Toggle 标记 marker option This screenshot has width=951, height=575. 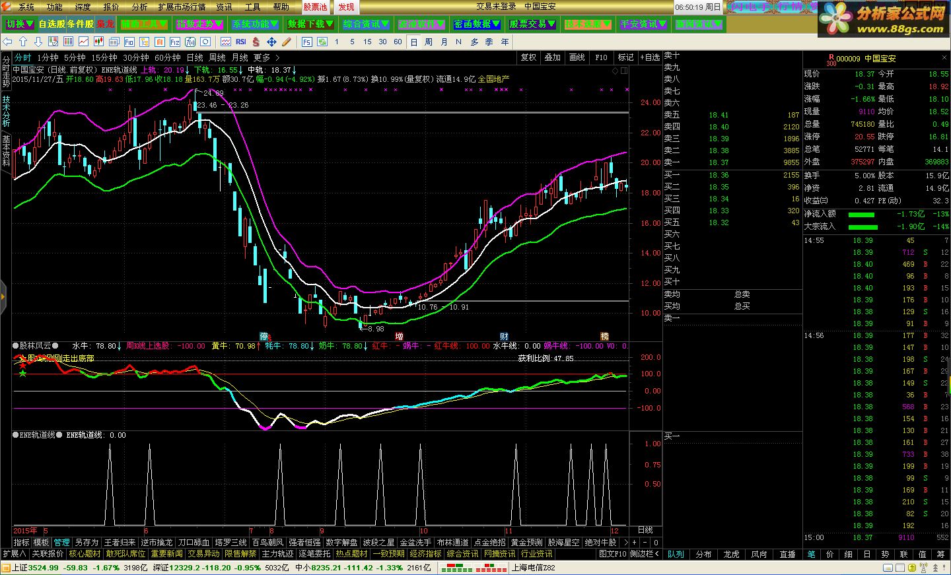[x=625, y=57]
